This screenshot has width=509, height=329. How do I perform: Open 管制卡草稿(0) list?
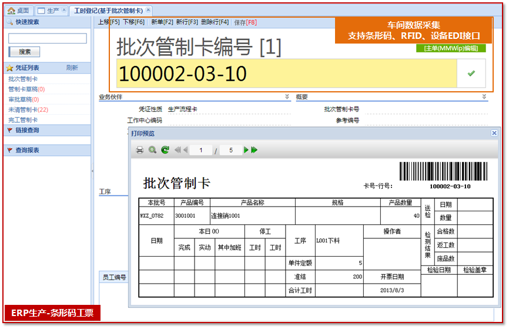[x=26, y=89]
